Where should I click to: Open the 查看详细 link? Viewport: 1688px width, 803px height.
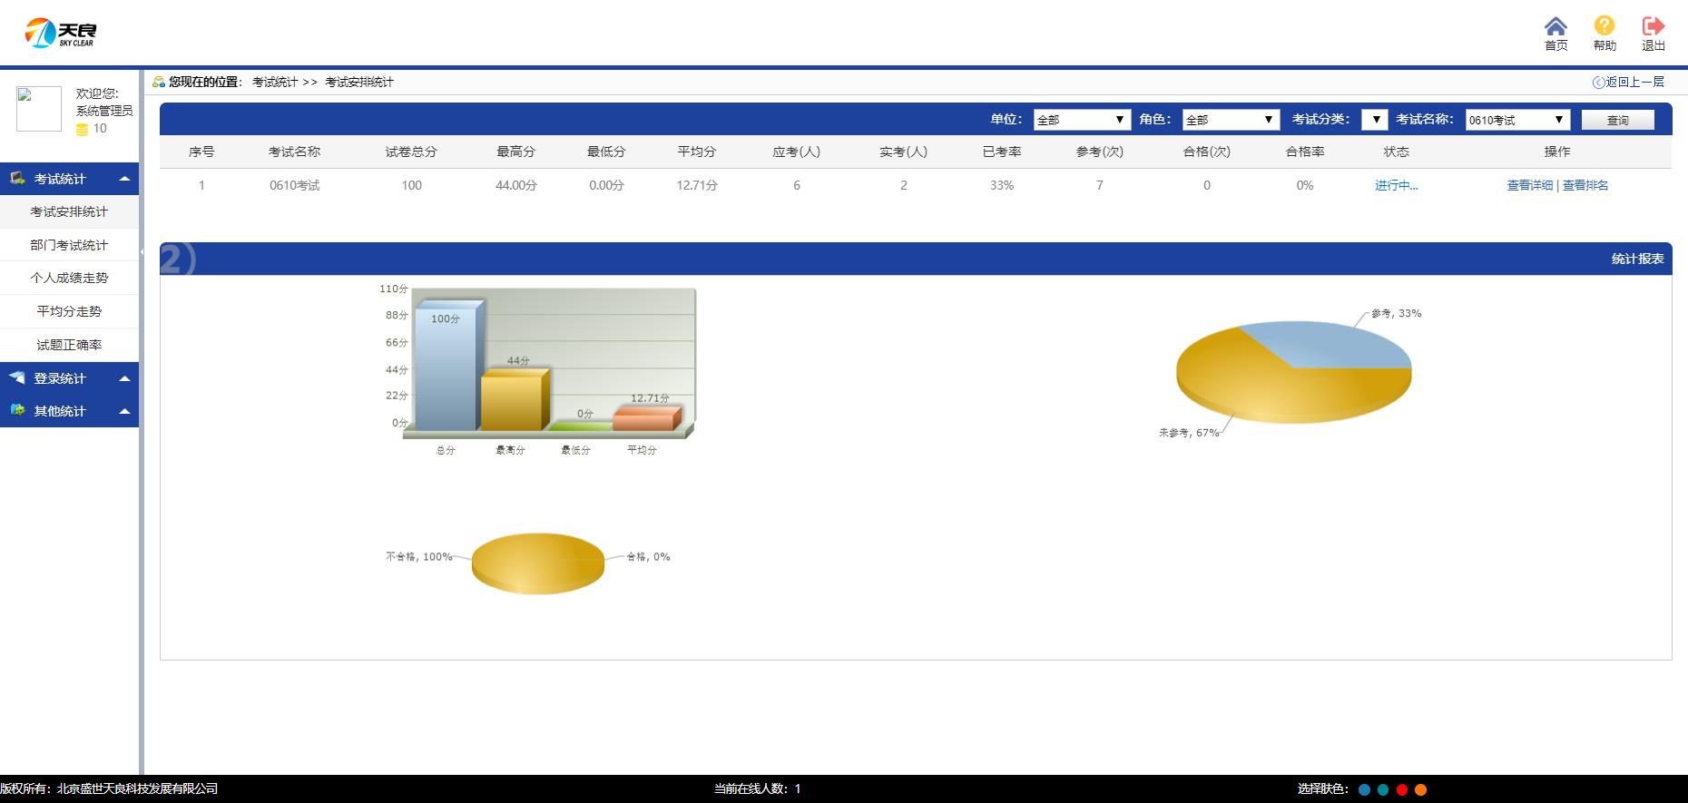[x=1529, y=185]
